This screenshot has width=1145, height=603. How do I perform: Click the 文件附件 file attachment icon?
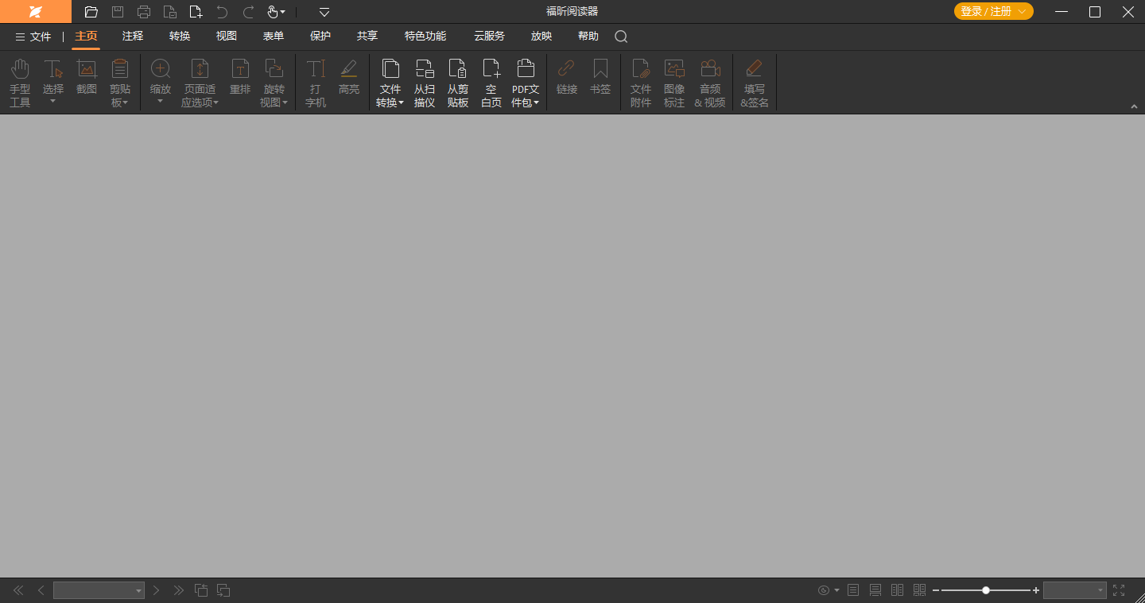[x=641, y=83]
